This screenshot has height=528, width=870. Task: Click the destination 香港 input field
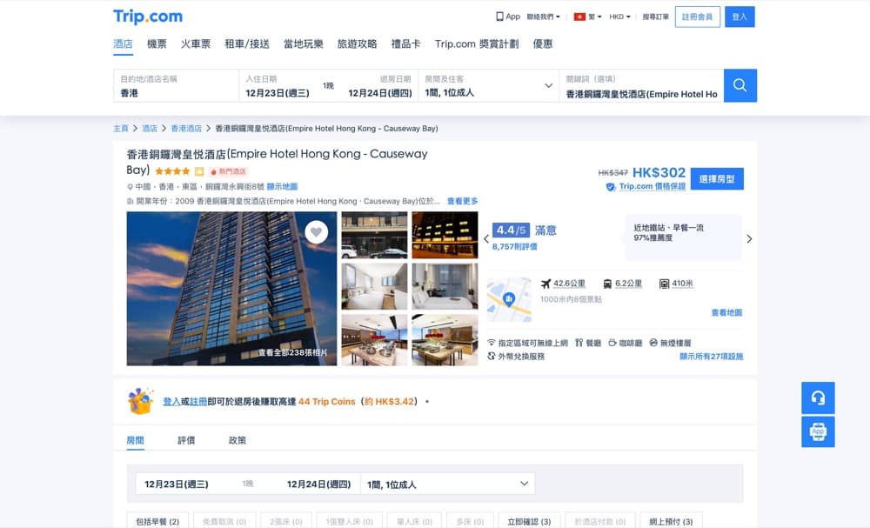click(176, 86)
